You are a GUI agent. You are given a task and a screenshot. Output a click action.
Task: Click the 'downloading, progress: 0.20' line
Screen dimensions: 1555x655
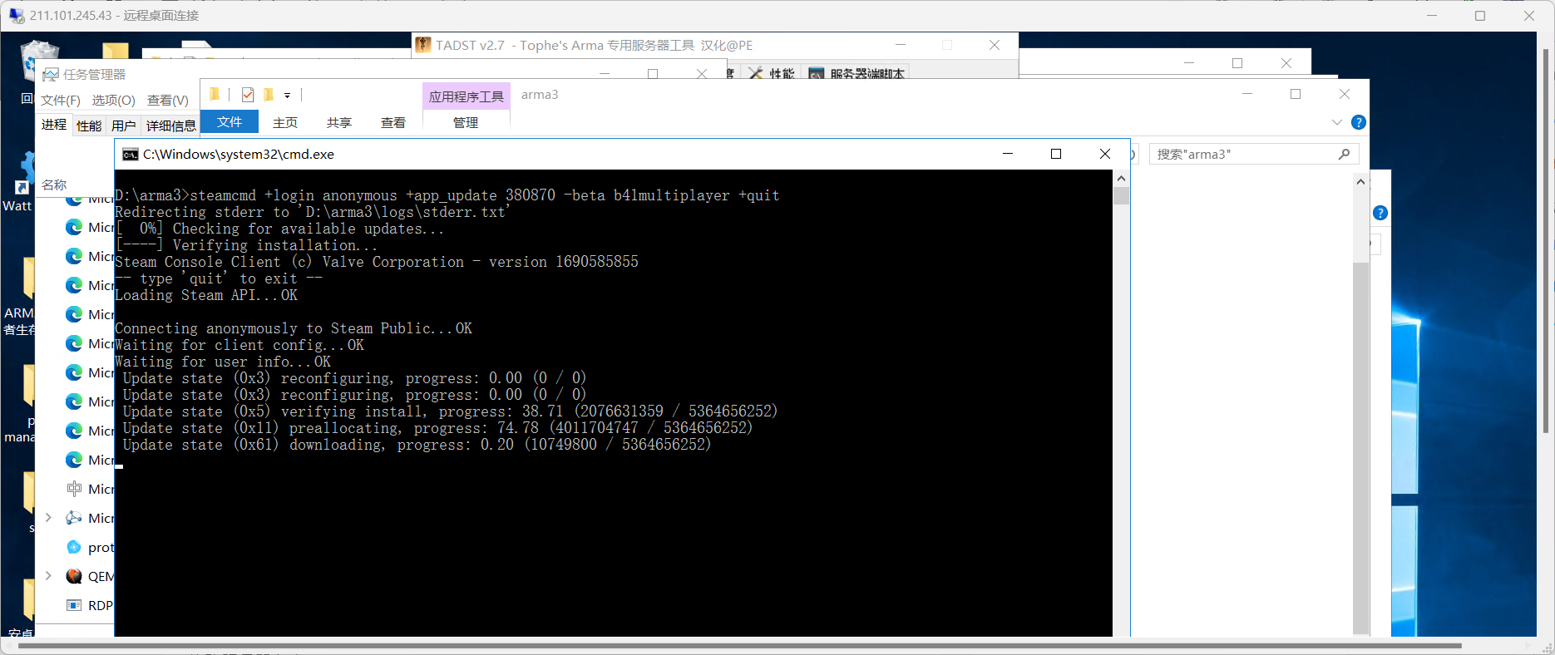point(417,445)
